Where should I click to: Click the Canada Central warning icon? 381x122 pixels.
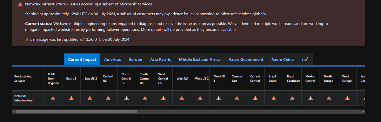pos(255,98)
